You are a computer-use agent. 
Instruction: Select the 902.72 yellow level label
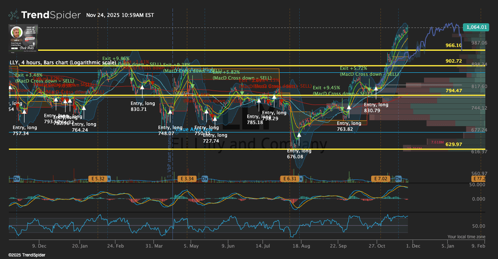click(453, 61)
